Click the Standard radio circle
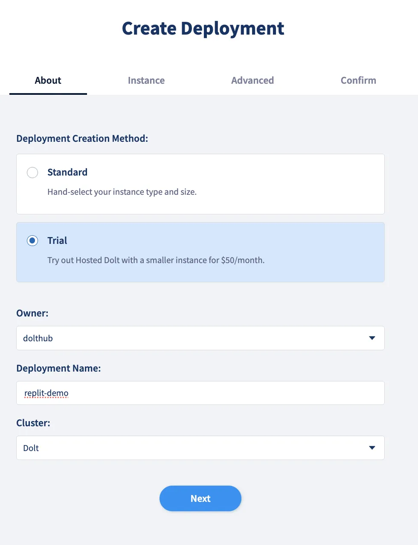The height and width of the screenshot is (545, 418). pyautogui.click(x=32, y=173)
